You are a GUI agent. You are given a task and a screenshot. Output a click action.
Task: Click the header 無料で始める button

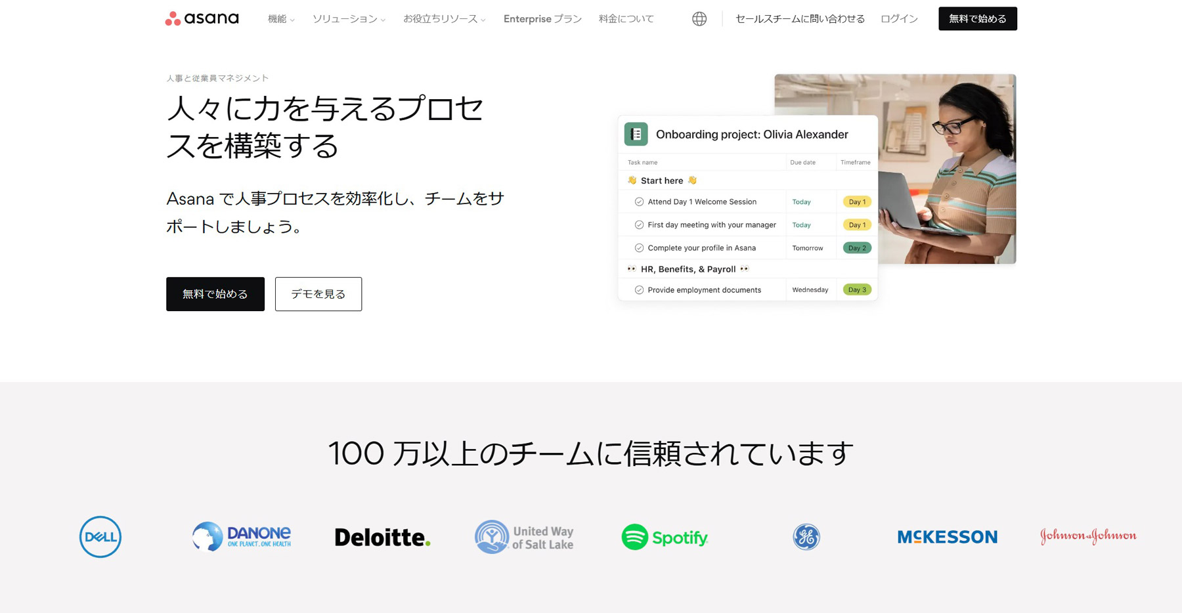[x=978, y=19]
